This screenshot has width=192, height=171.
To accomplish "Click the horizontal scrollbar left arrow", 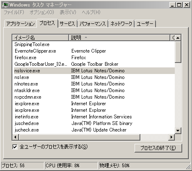I will pyautogui.click(x=15, y=137).
